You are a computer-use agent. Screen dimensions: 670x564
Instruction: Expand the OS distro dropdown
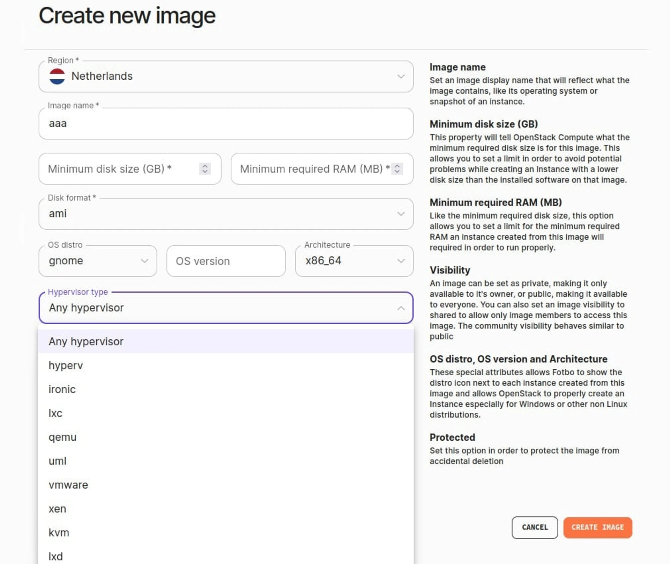point(98,261)
